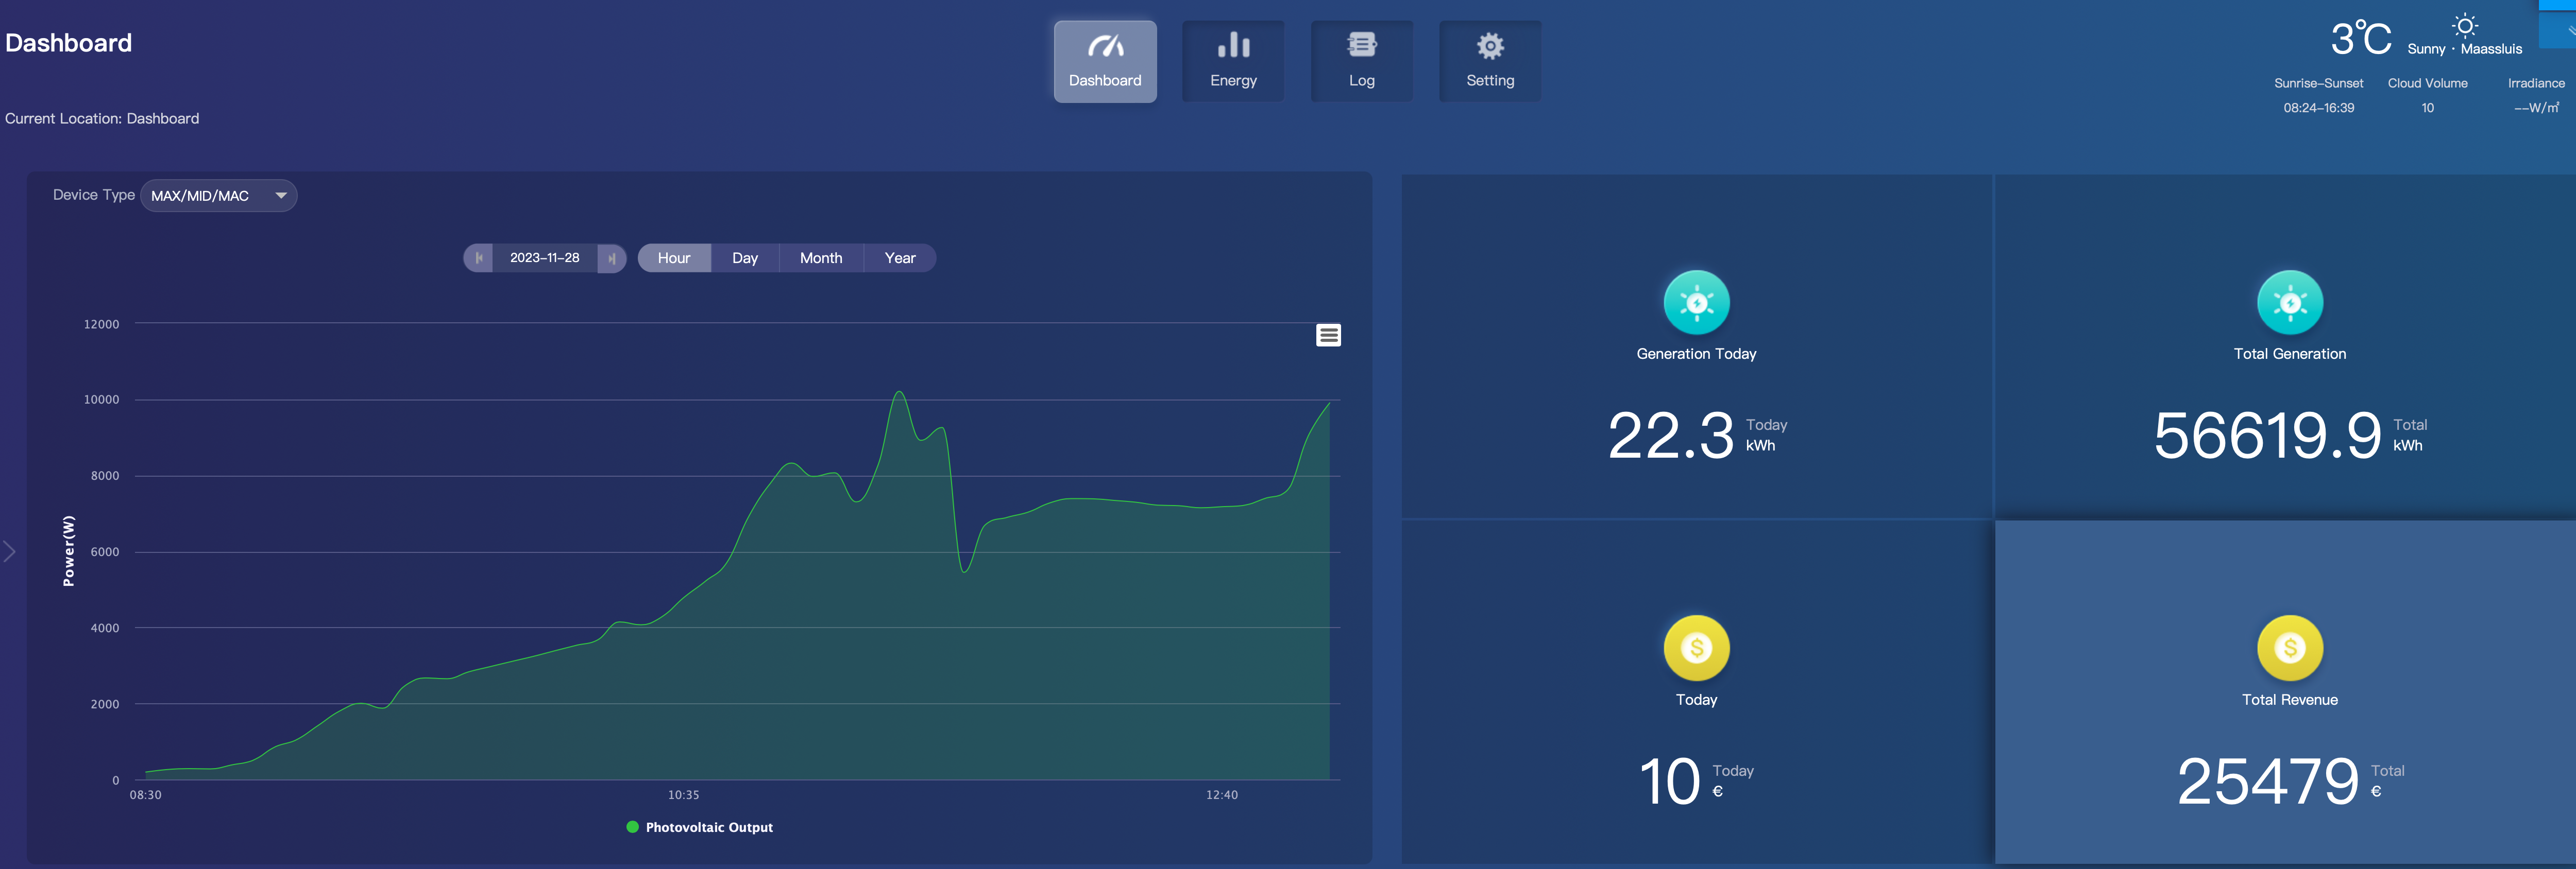Image resolution: width=2576 pixels, height=869 pixels.
Task: Select the Year chart tab
Action: (899, 258)
